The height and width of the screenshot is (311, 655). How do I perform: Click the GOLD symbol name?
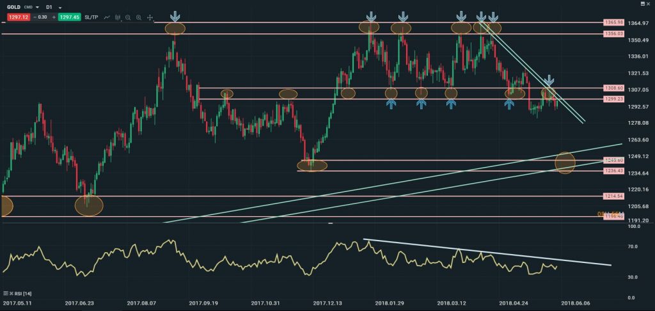coord(13,8)
